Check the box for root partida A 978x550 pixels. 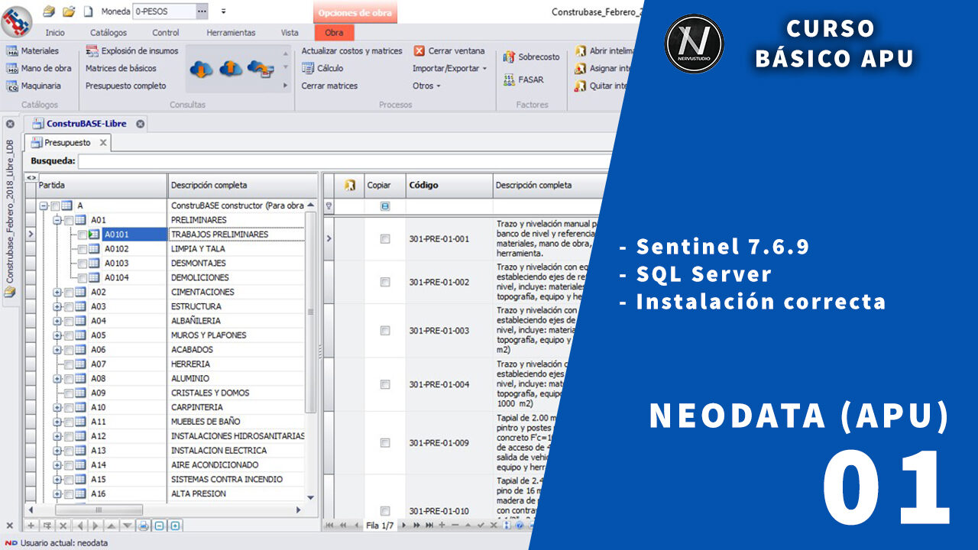55,205
